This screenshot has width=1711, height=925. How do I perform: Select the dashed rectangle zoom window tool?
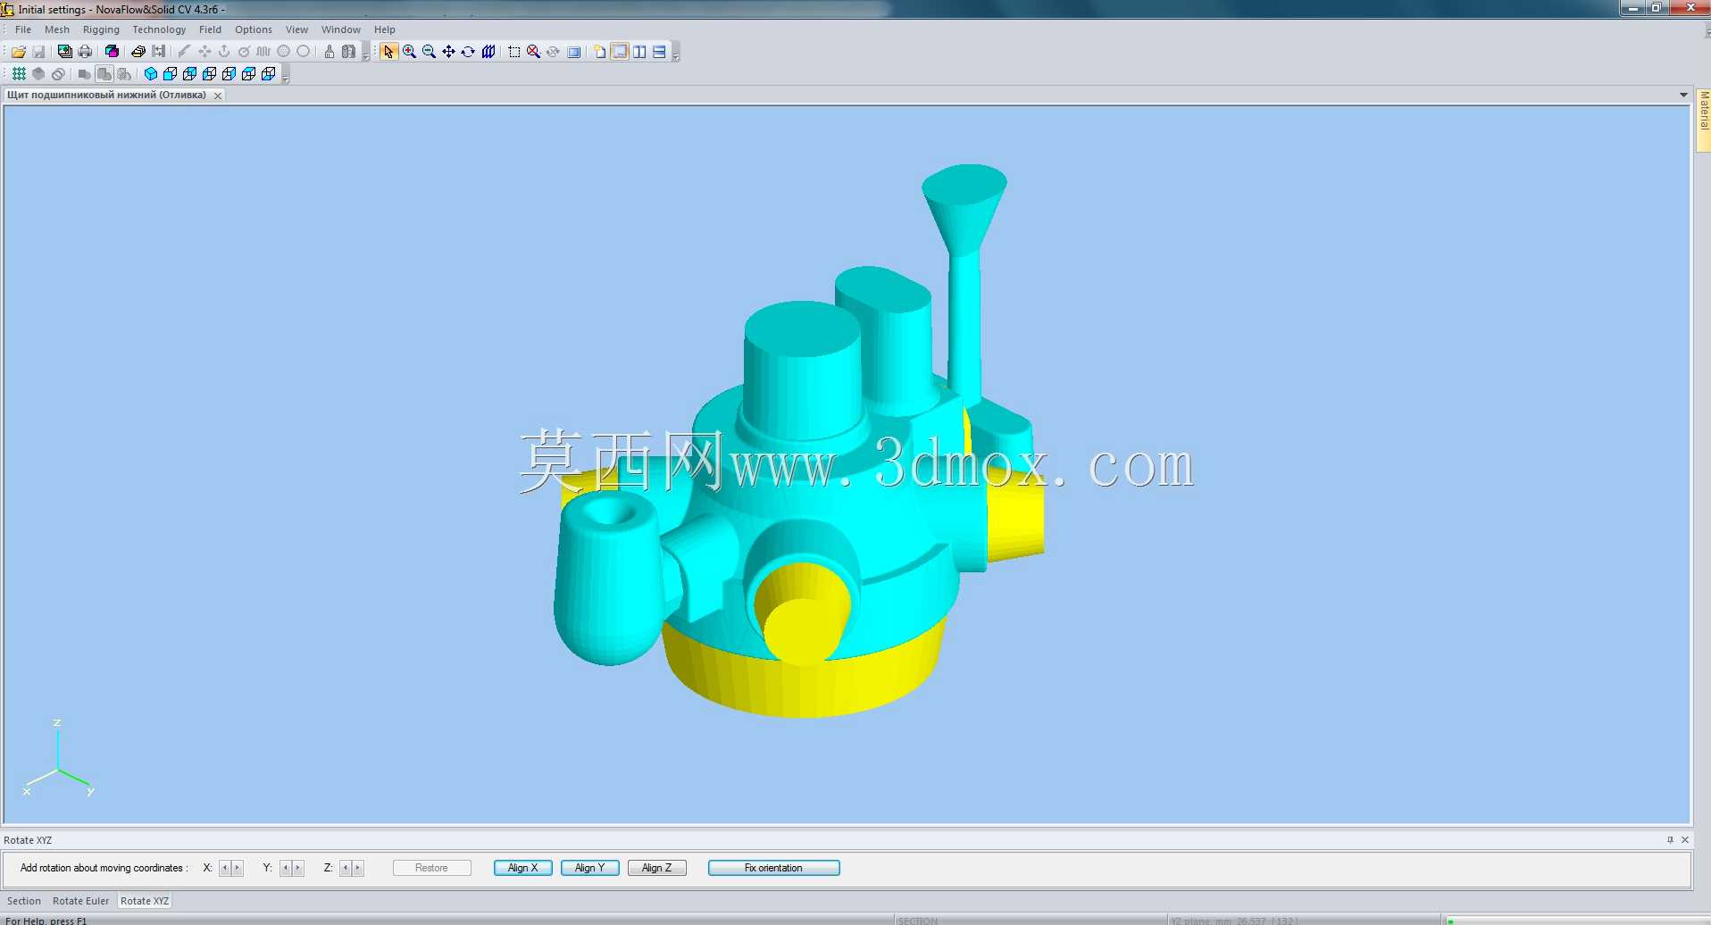click(x=514, y=52)
